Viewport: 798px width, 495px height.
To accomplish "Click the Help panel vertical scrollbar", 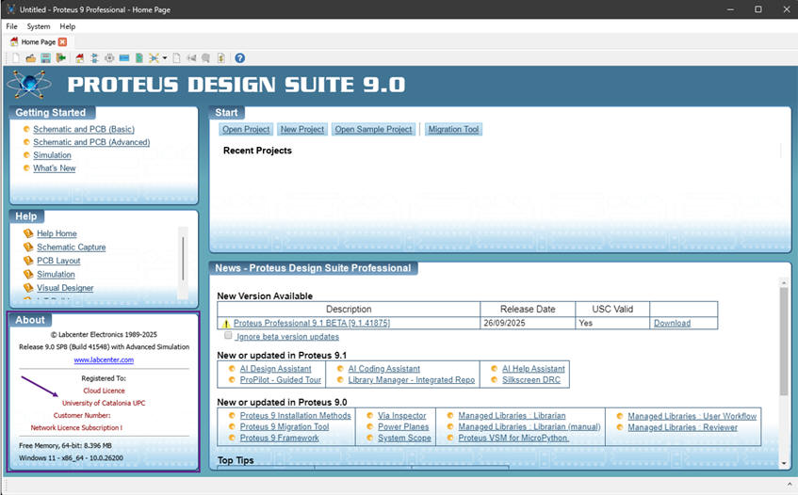I will pyautogui.click(x=183, y=258).
